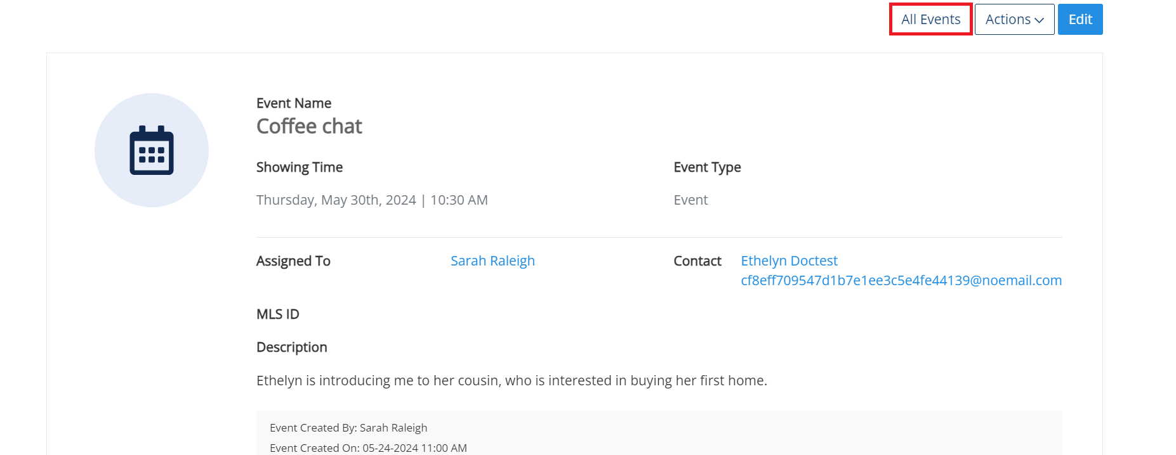Click the contact's noemail.com email address
Image resolution: width=1176 pixels, height=455 pixels.
[901, 280]
